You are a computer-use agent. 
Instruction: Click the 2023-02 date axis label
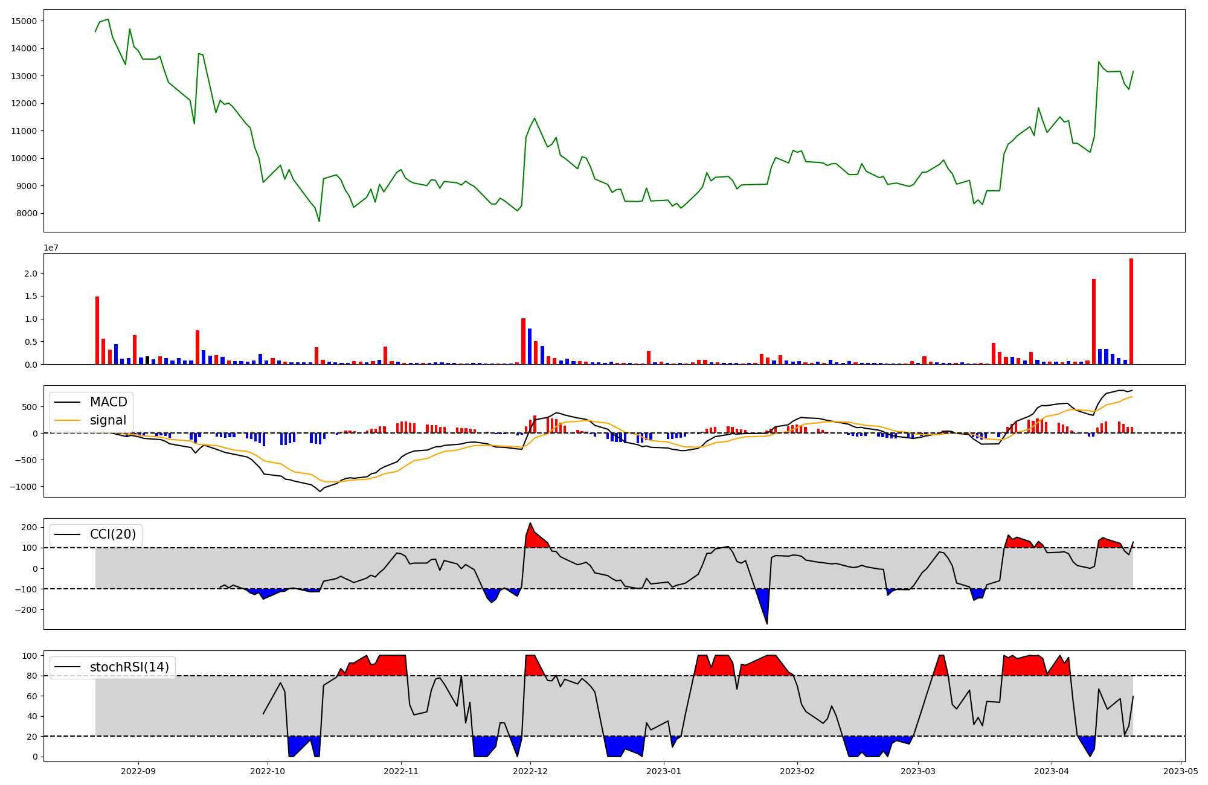(x=797, y=771)
